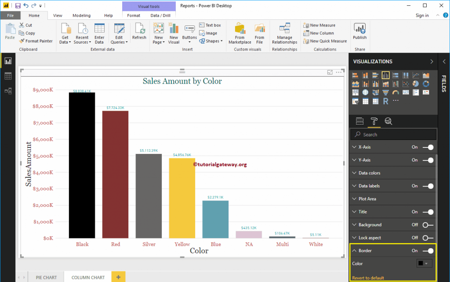Switch to the Modeling ribbon tab

point(81,15)
